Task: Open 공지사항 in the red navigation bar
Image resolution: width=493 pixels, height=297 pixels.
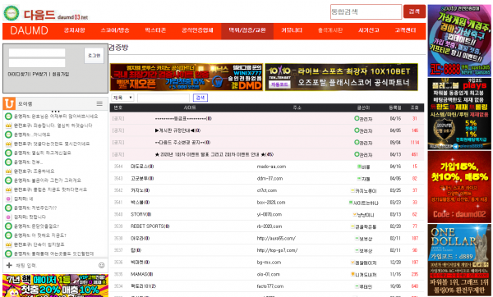Action: [x=75, y=30]
